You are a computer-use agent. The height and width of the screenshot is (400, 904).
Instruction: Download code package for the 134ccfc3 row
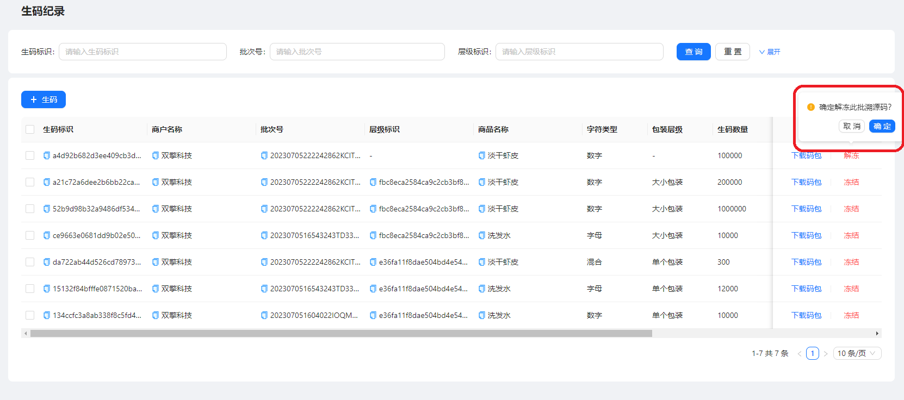coord(806,315)
